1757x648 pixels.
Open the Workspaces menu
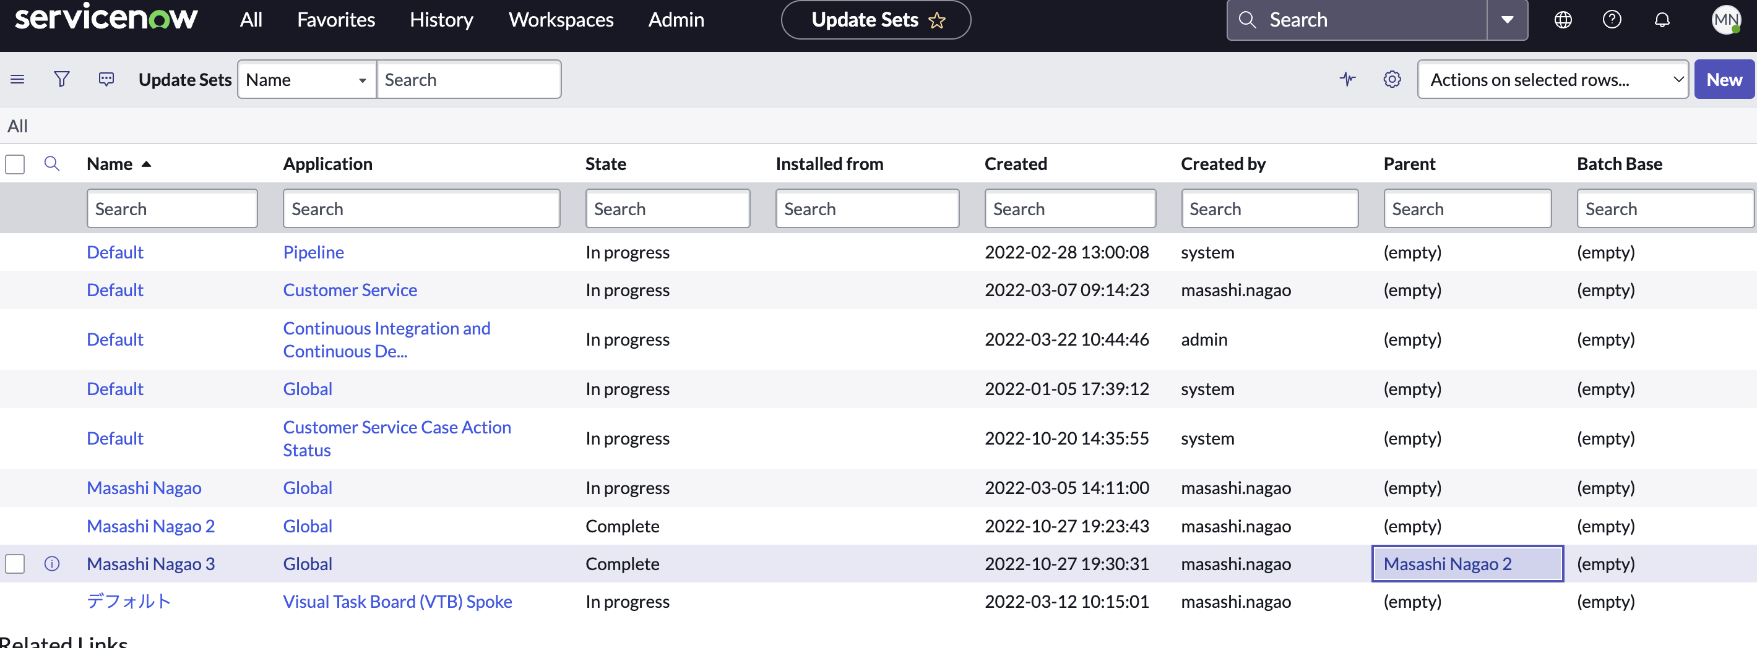point(561,20)
